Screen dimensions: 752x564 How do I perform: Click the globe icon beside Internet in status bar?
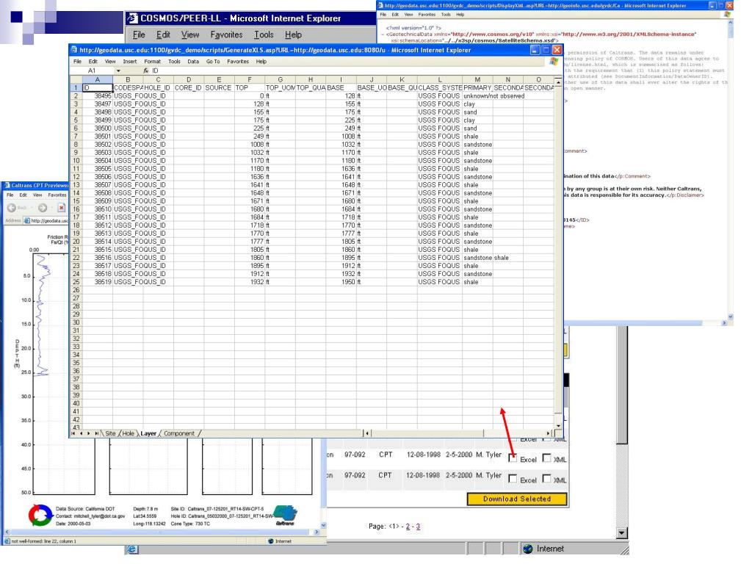point(527,549)
